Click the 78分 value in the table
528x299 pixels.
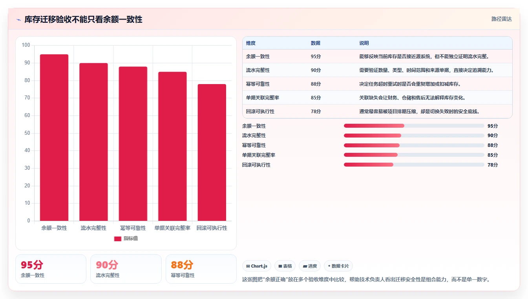[x=316, y=112]
